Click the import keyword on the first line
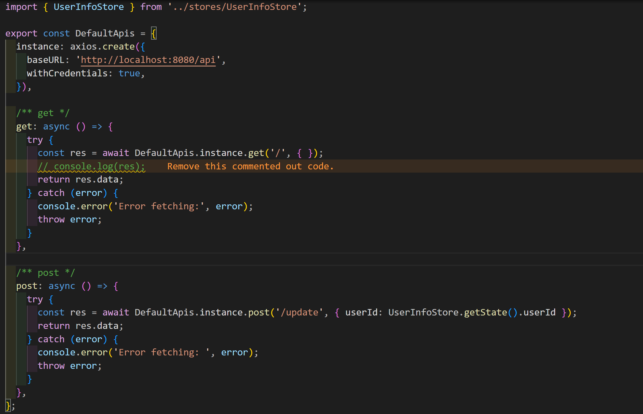Viewport: 643px width, 414px height. tap(21, 7)
